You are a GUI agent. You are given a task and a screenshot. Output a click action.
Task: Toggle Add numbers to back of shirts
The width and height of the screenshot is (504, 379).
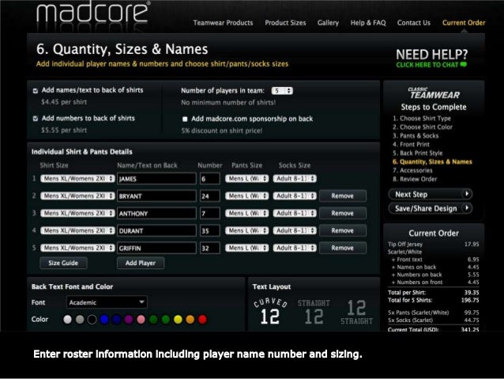[36, 119]
